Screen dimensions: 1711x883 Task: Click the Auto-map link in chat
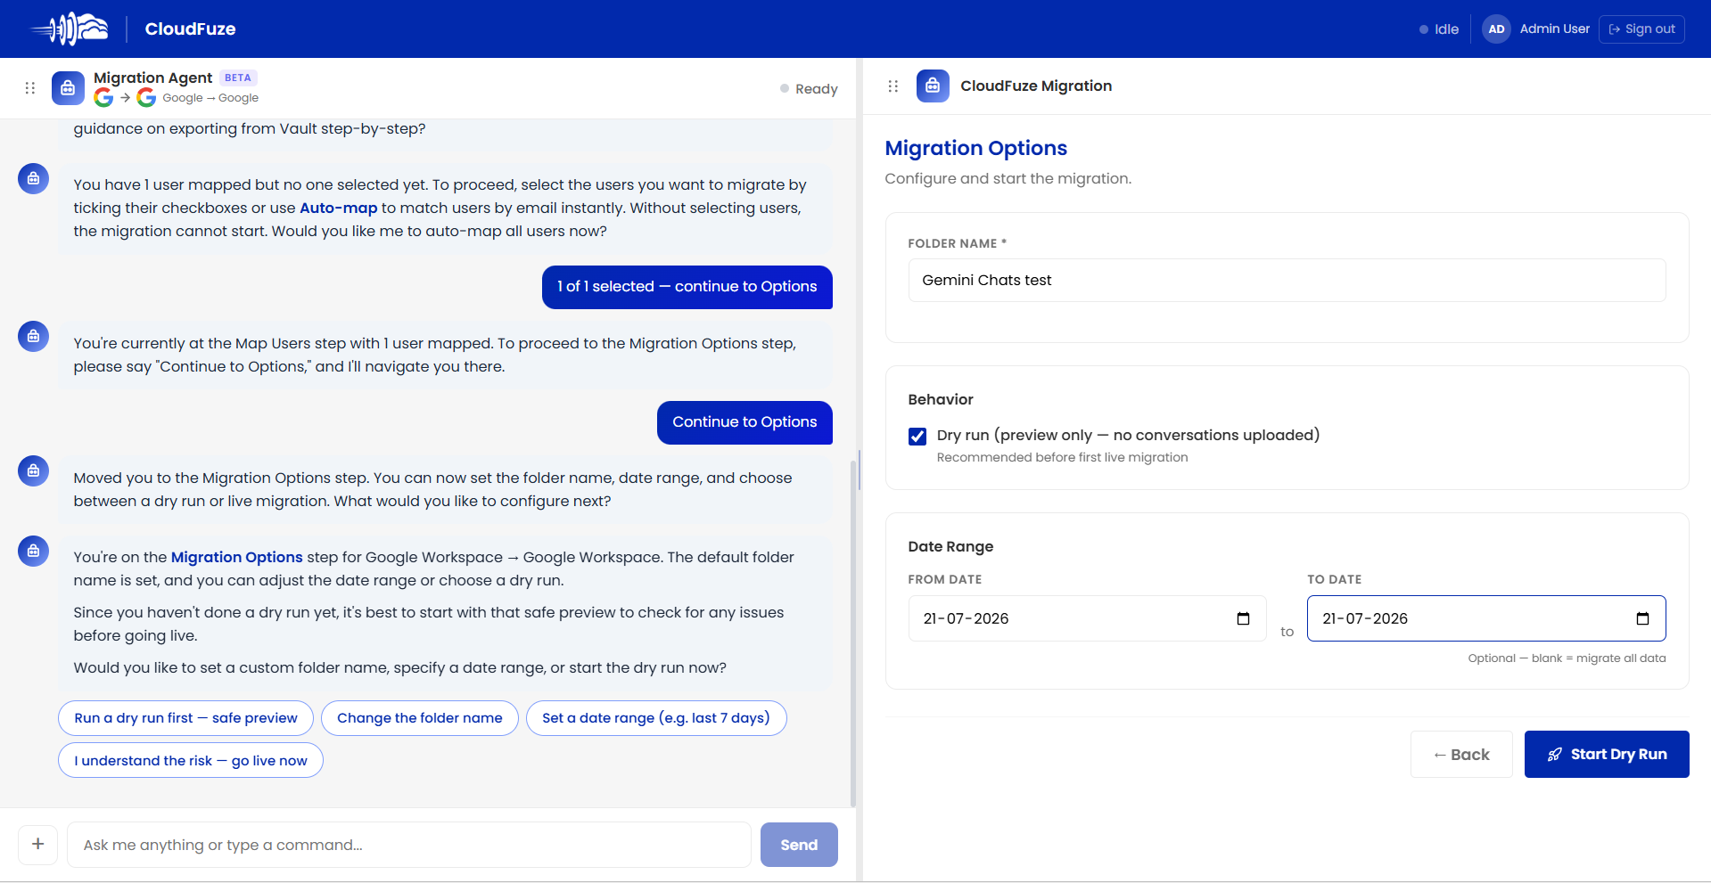click(339, 208)
